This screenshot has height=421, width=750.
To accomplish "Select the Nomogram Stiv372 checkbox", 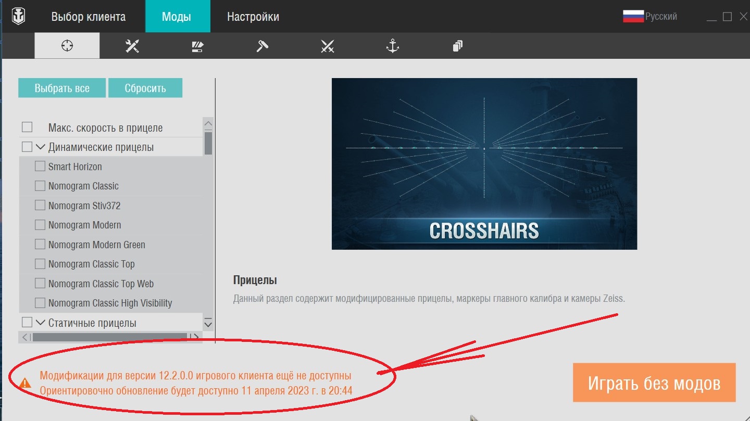I will (x=40, y=206).
